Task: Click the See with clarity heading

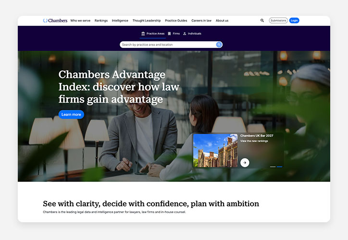Action: [x=151, y=204]
